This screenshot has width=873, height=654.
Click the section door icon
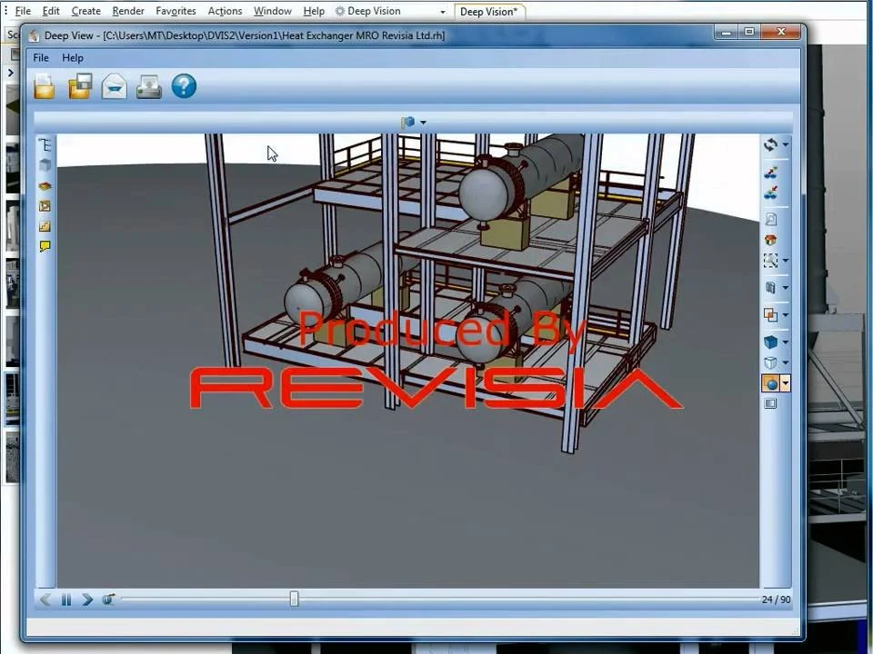click(770, 288)
